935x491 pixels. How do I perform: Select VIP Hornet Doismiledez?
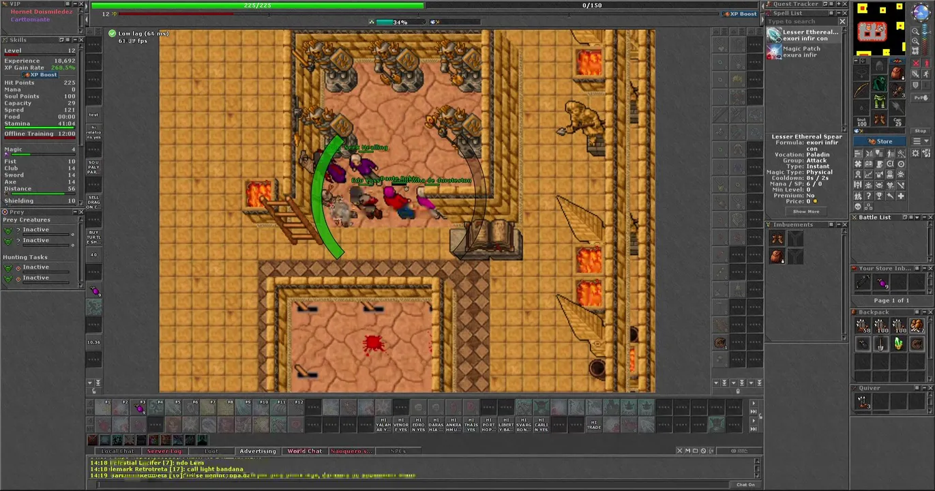pos(41,12)
